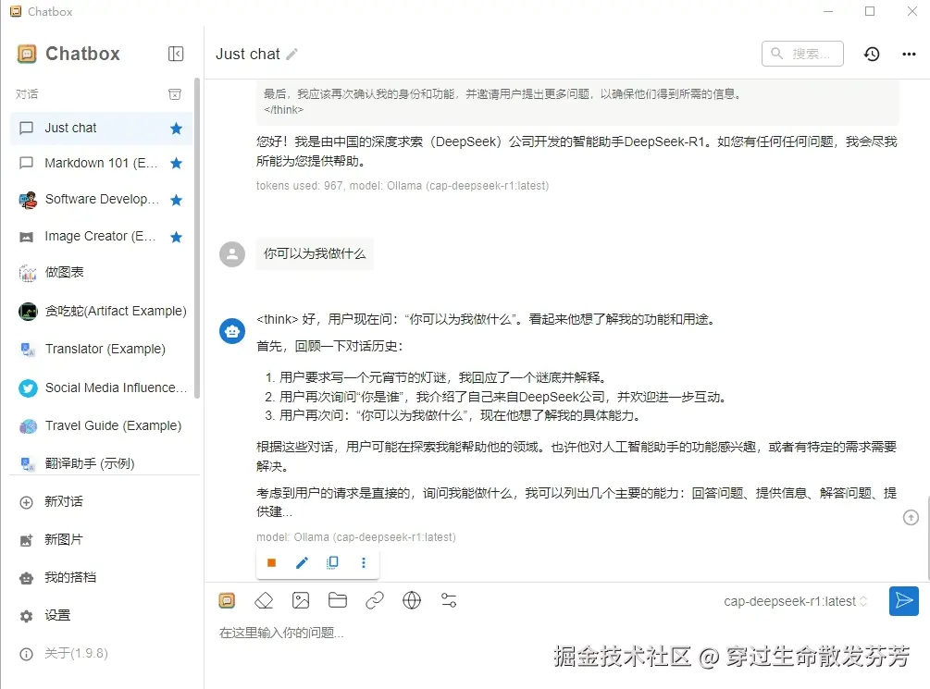Open the cap-deepseek-r1:latest model selector
This screenshot has width=930, height=689.
tap(795, 601)
